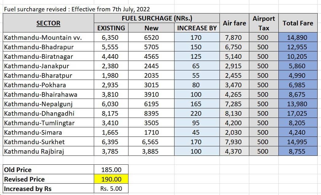
Task: Select the 220 increase value cell
Action: (197, 113)
